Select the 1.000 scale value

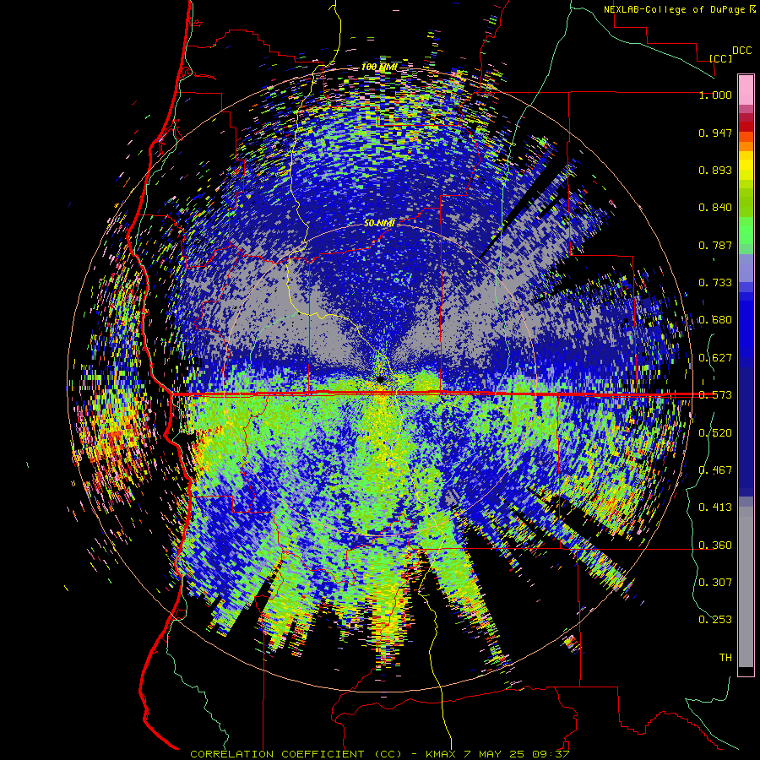click(x=715, y=95)
